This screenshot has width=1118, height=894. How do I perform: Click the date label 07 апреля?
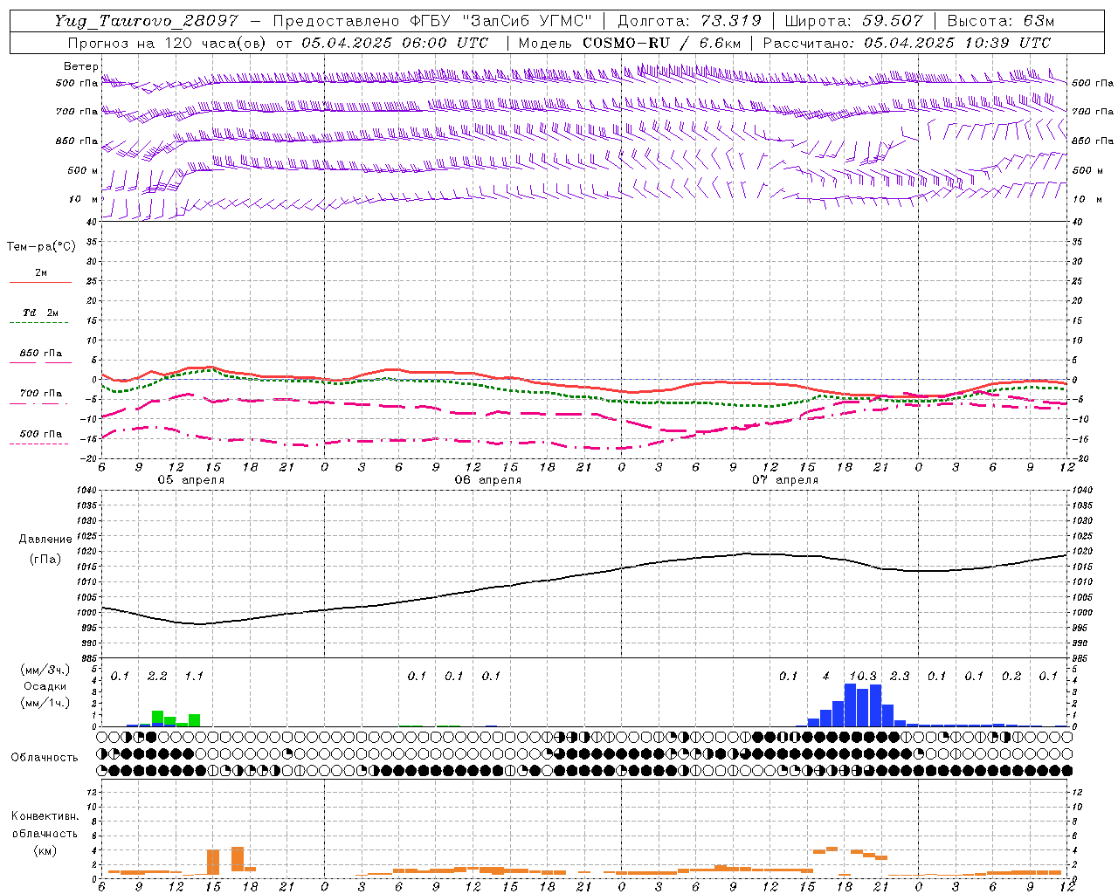pyautogui.click(x=784, y=479)
